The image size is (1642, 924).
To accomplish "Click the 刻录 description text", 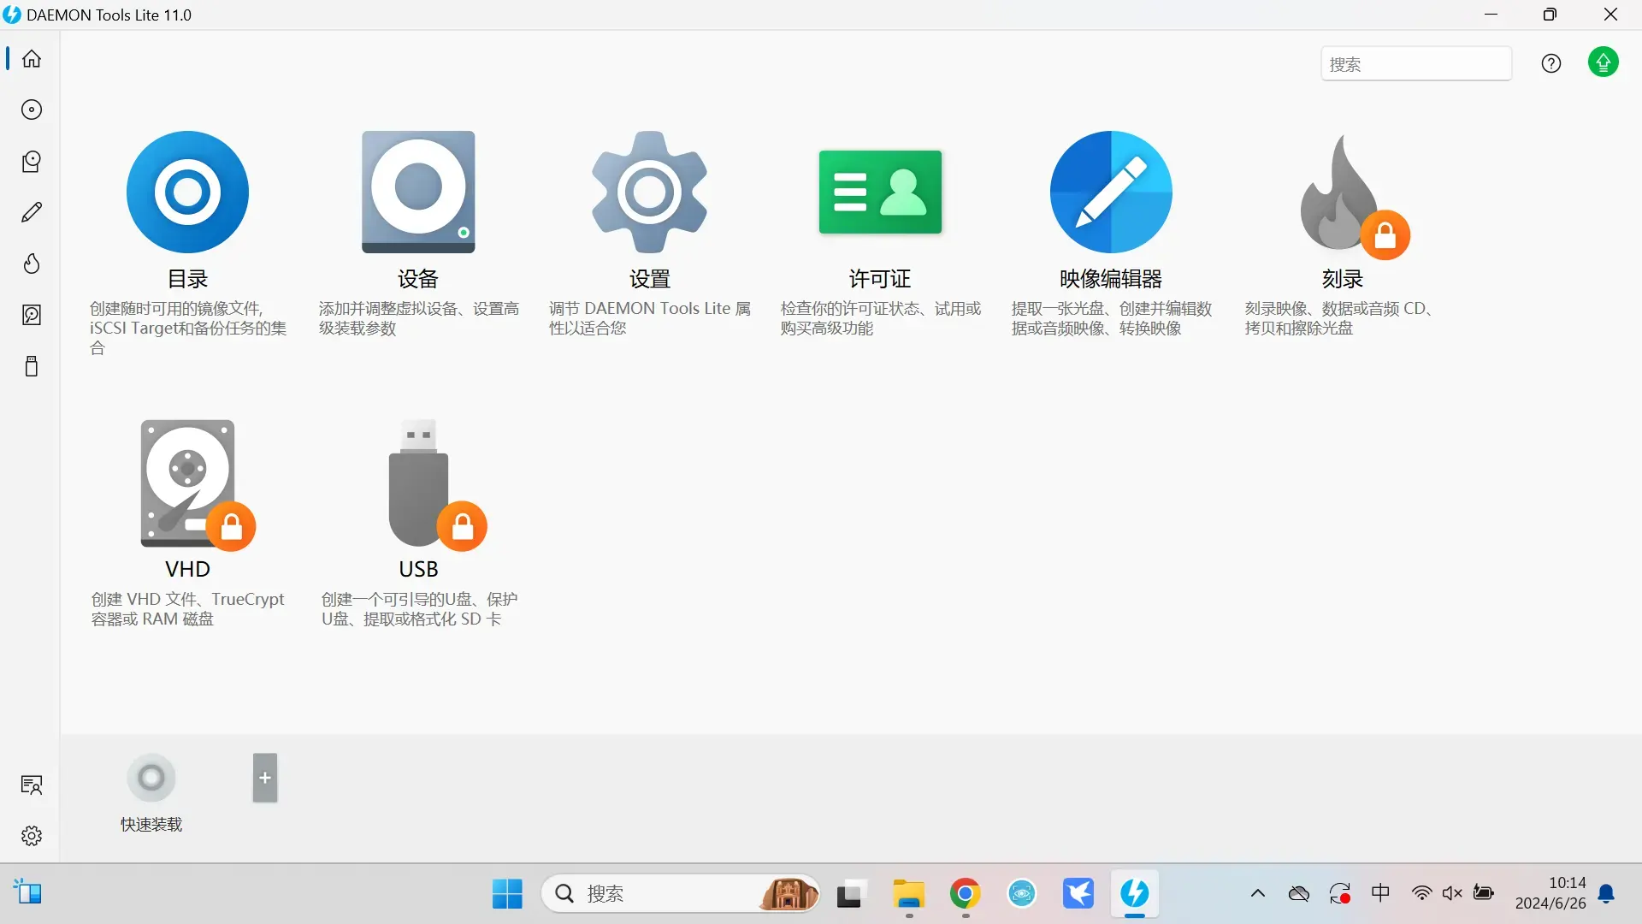I will pos(1342,318).
